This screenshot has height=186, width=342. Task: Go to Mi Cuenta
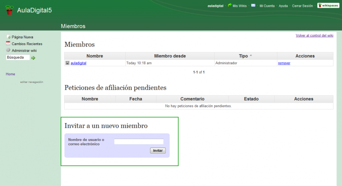(x=267, y=6)
